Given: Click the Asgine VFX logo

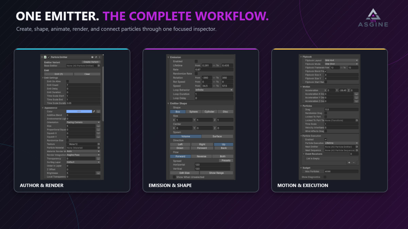Looking at the screenshot, I should [373, 18].
